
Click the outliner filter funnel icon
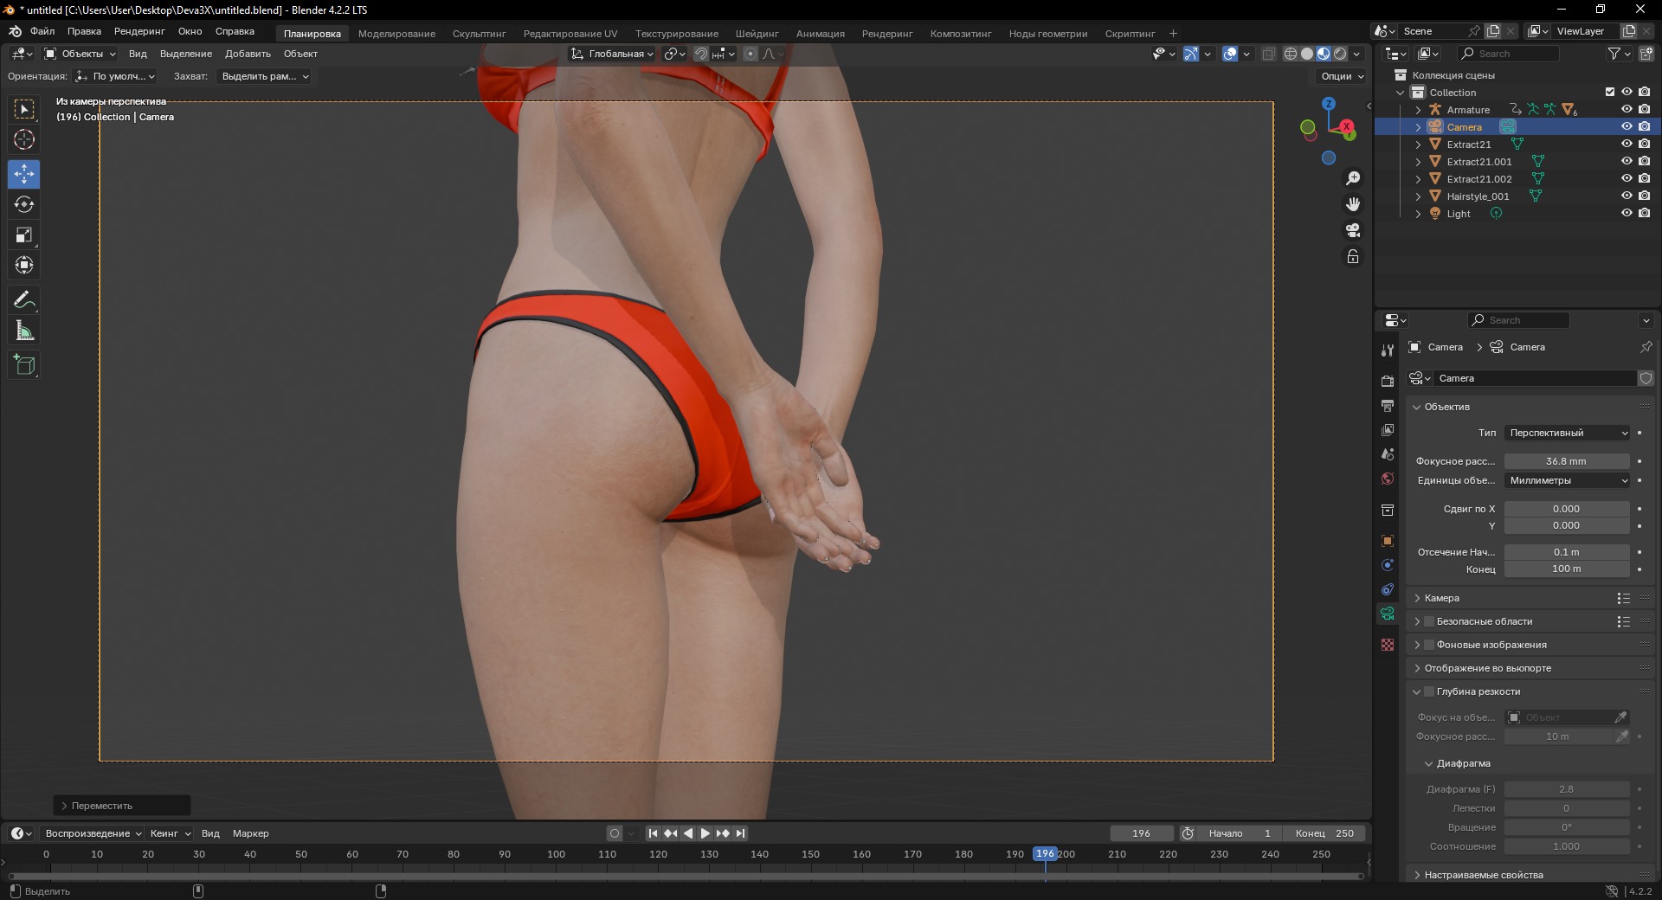[1614, 54]
